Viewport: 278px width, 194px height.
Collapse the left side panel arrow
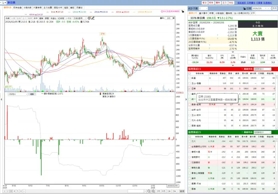click(2, 99)
